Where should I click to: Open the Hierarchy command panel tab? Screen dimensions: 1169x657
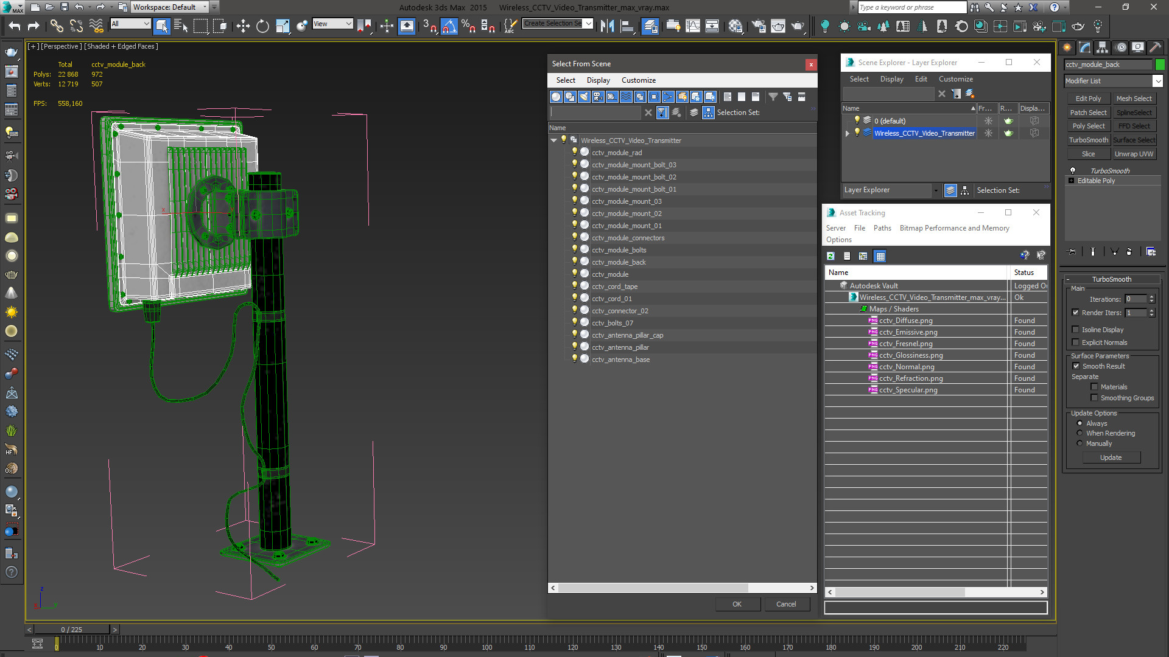pos(1102,47)
